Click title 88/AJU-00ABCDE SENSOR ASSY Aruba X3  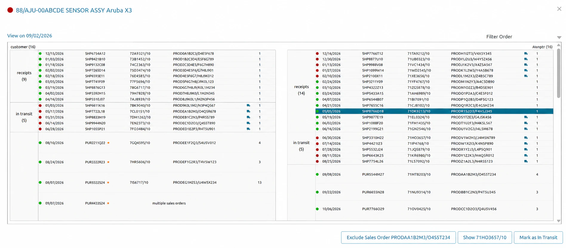[x=74, y=10]
